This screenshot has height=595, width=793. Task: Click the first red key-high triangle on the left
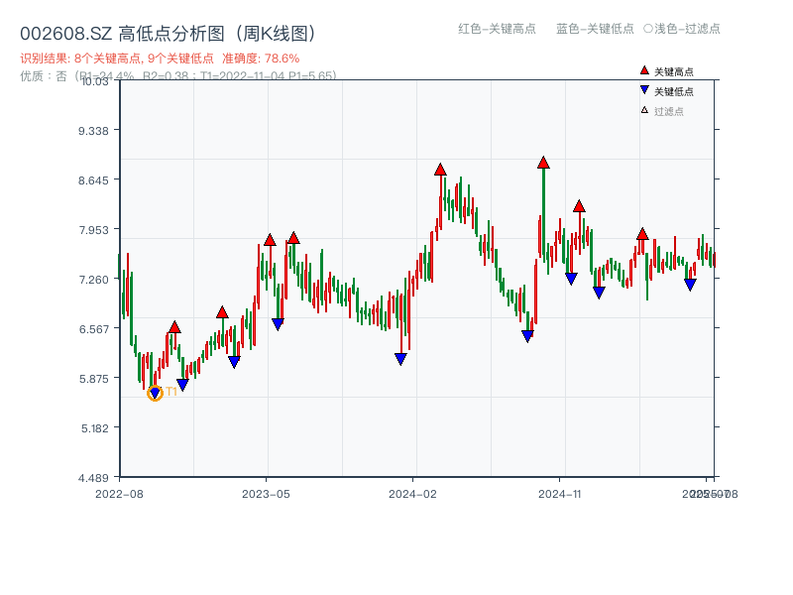tap(174, 327)
